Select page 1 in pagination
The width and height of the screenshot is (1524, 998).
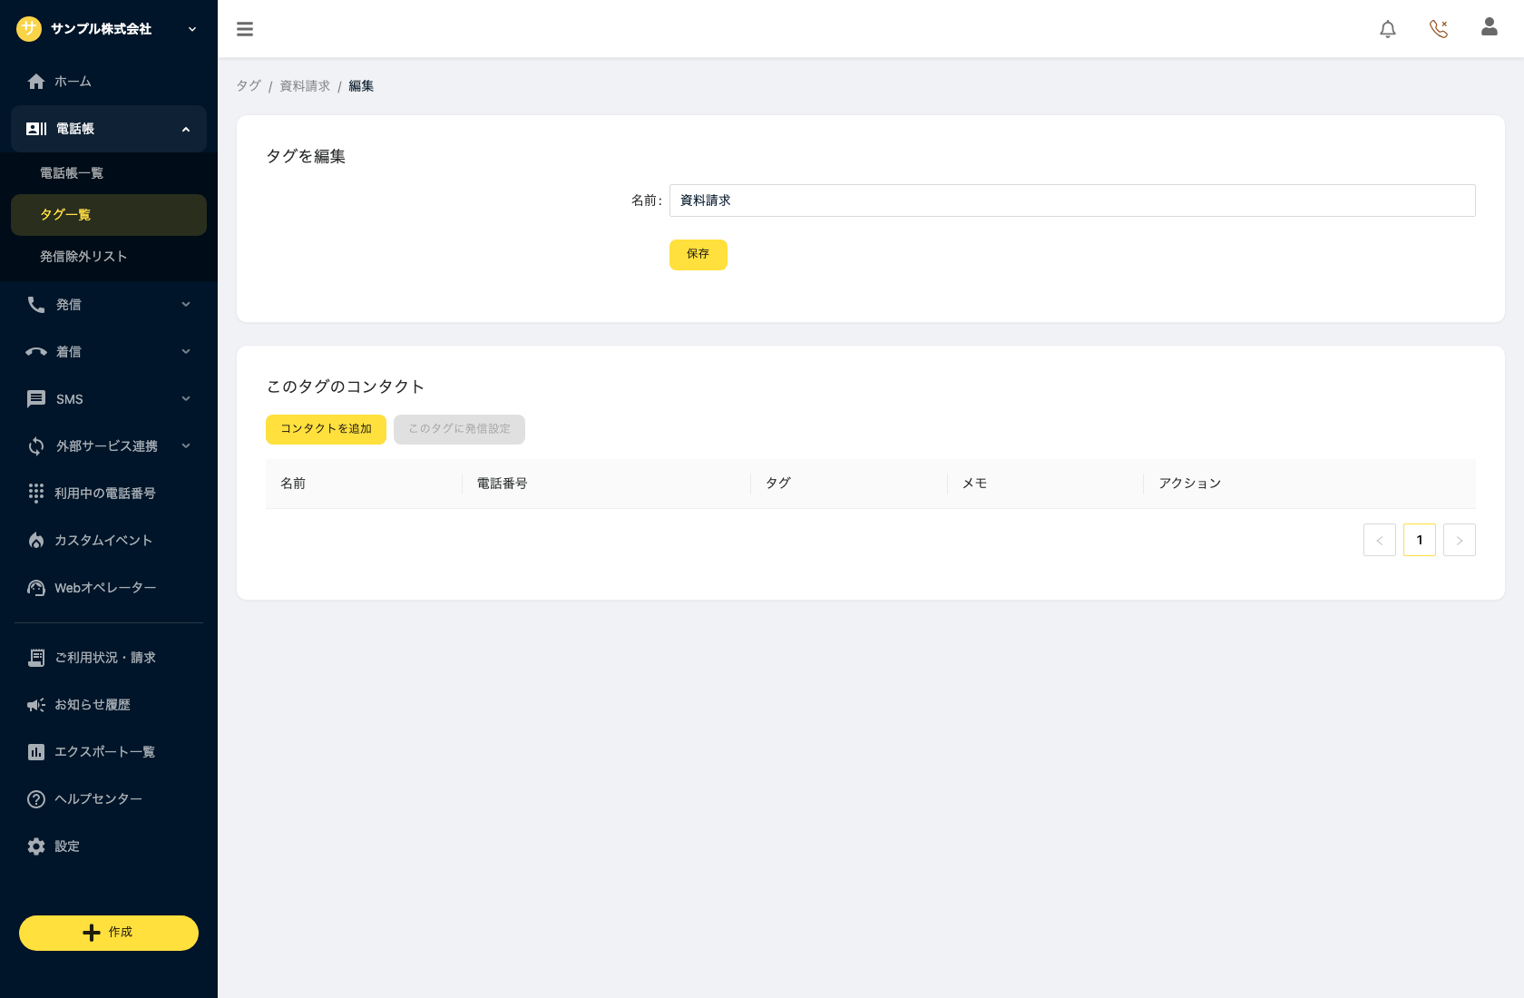click(1420, 540)
